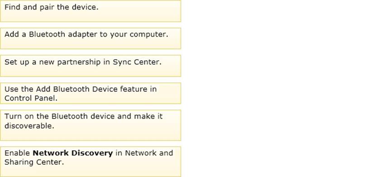The height and width of the screenshot is (177, 368).
Task: Click 'Sharing Center.' text in last box
Action: click(34, 162)
